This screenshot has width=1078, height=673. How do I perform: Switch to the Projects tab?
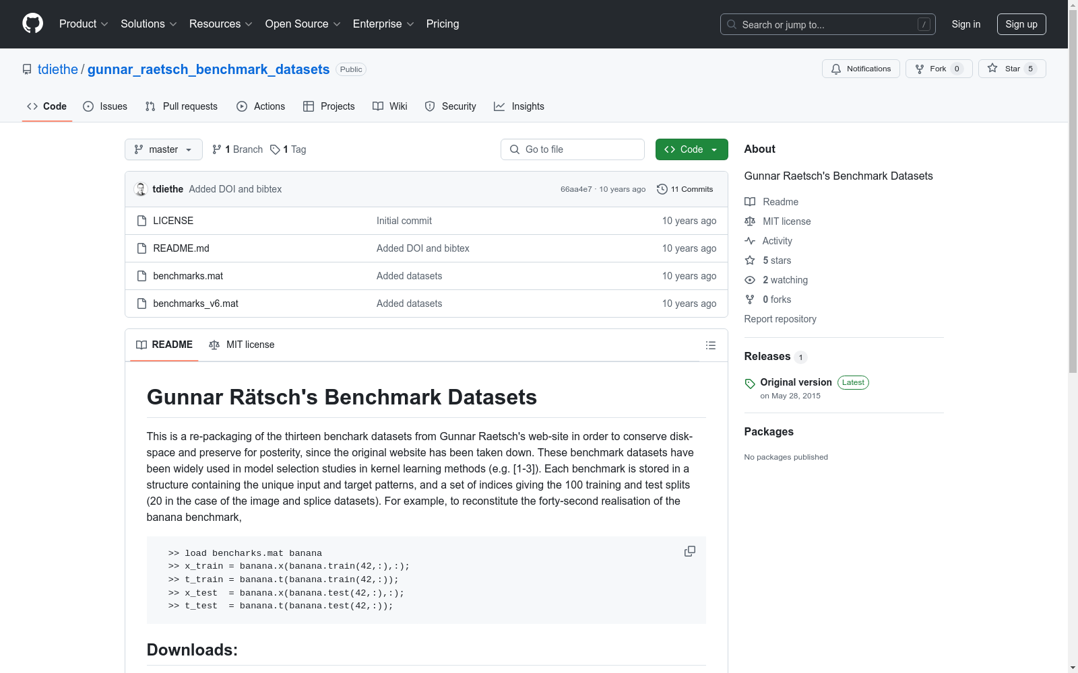tap(329, 106)
